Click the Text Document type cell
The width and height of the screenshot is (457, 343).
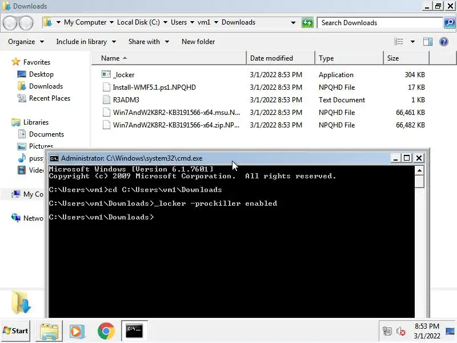coord(342,99)
